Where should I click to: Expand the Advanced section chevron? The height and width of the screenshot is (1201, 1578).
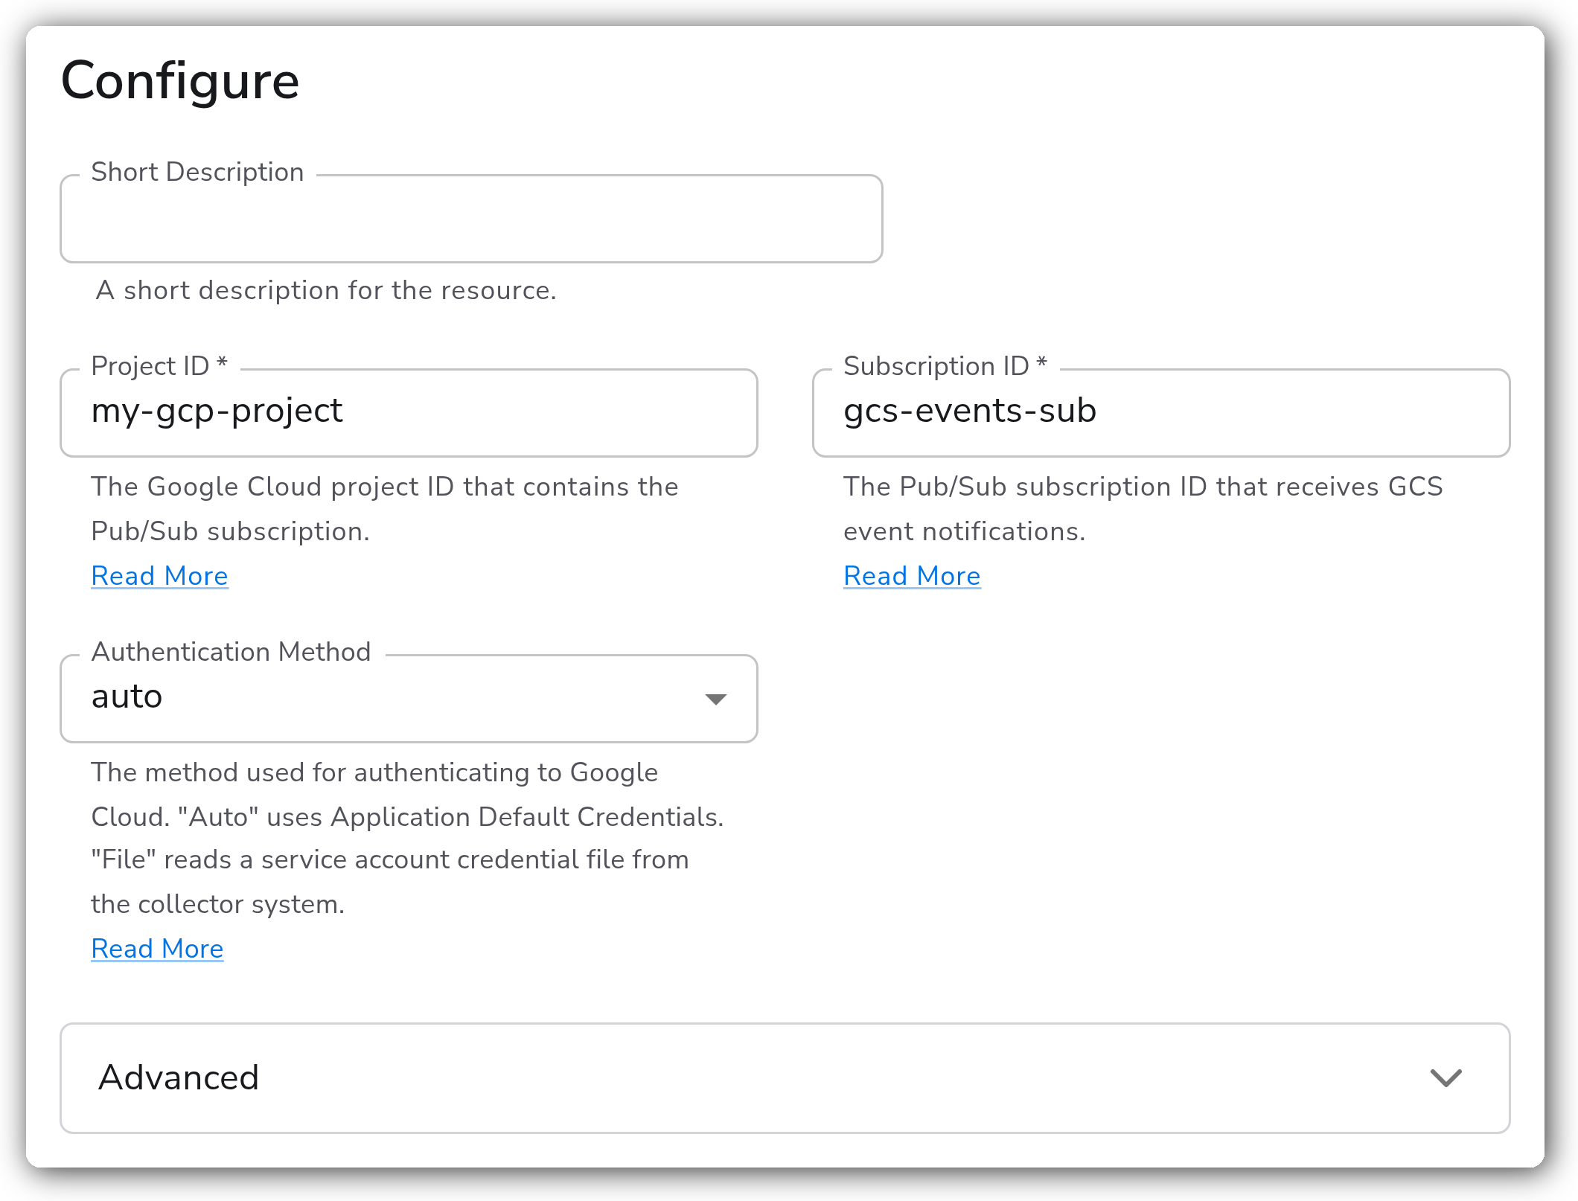(x=1446, y=1077)
